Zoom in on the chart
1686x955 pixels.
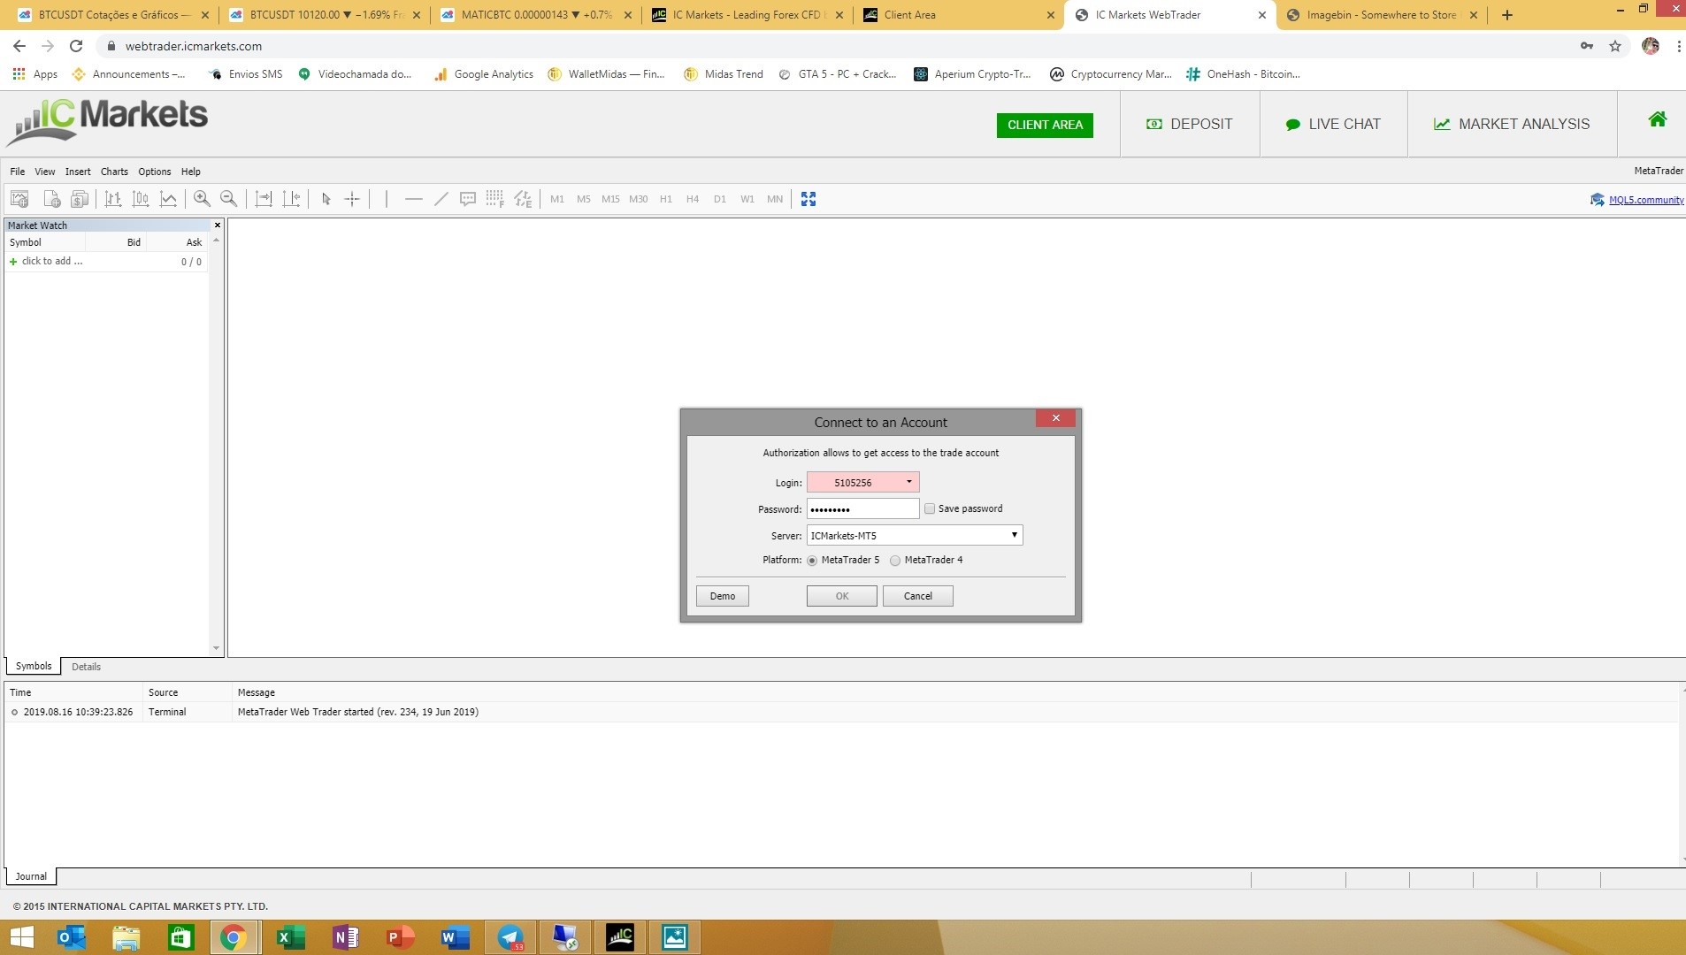click(202, 199)
